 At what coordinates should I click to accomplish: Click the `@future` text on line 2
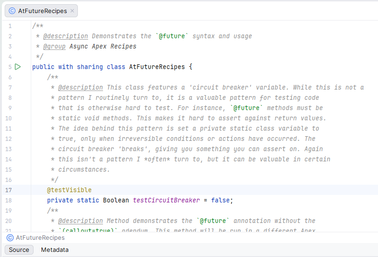coord(172,36)
